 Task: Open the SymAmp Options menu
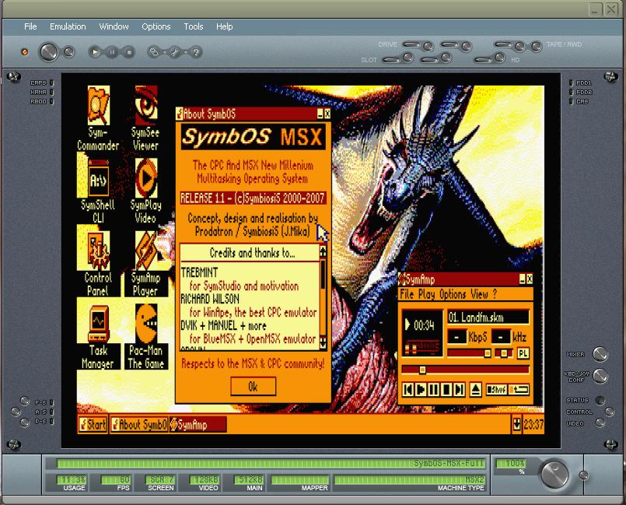(x=453, y=294)
